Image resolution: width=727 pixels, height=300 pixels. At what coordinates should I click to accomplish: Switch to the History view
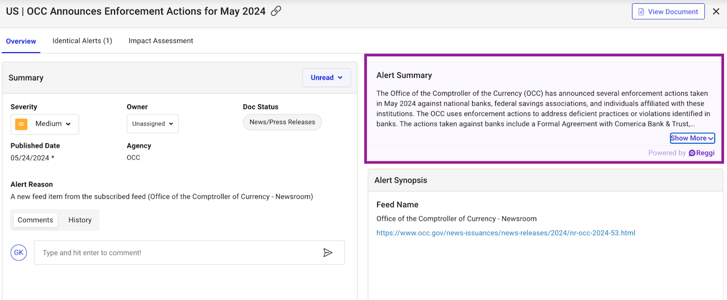pos(80,220)
